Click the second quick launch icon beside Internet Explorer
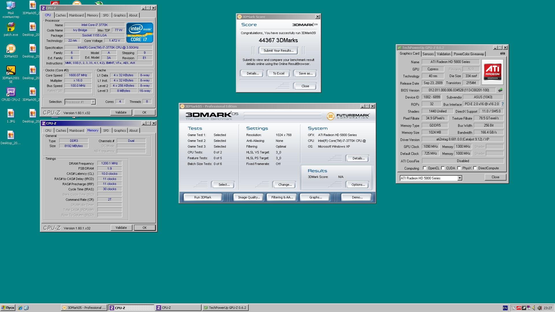This screenshot has width=555, height=312. [x=26, y=308]
